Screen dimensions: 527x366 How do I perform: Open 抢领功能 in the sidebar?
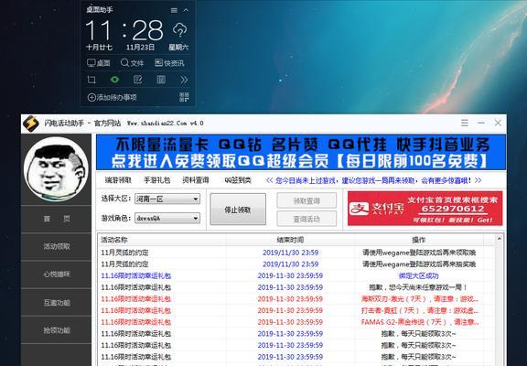click(x=56, y=330)
